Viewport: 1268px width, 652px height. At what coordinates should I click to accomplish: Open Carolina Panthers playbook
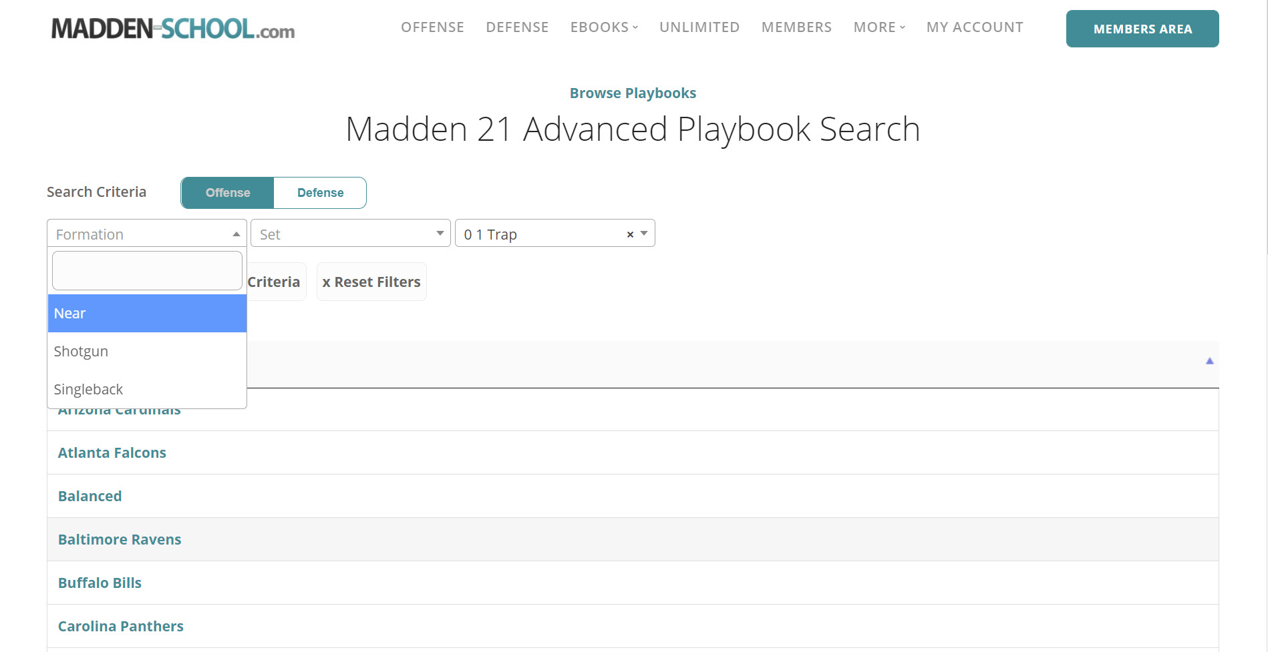pyautogui.click(x=121, y=627)
